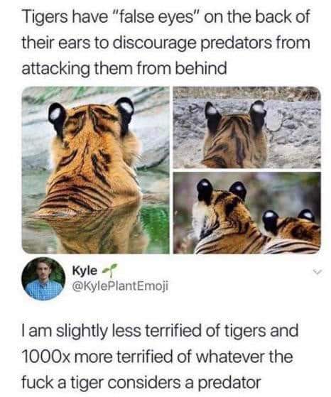Open the photo showing two tigers

[x=247, y=212]
